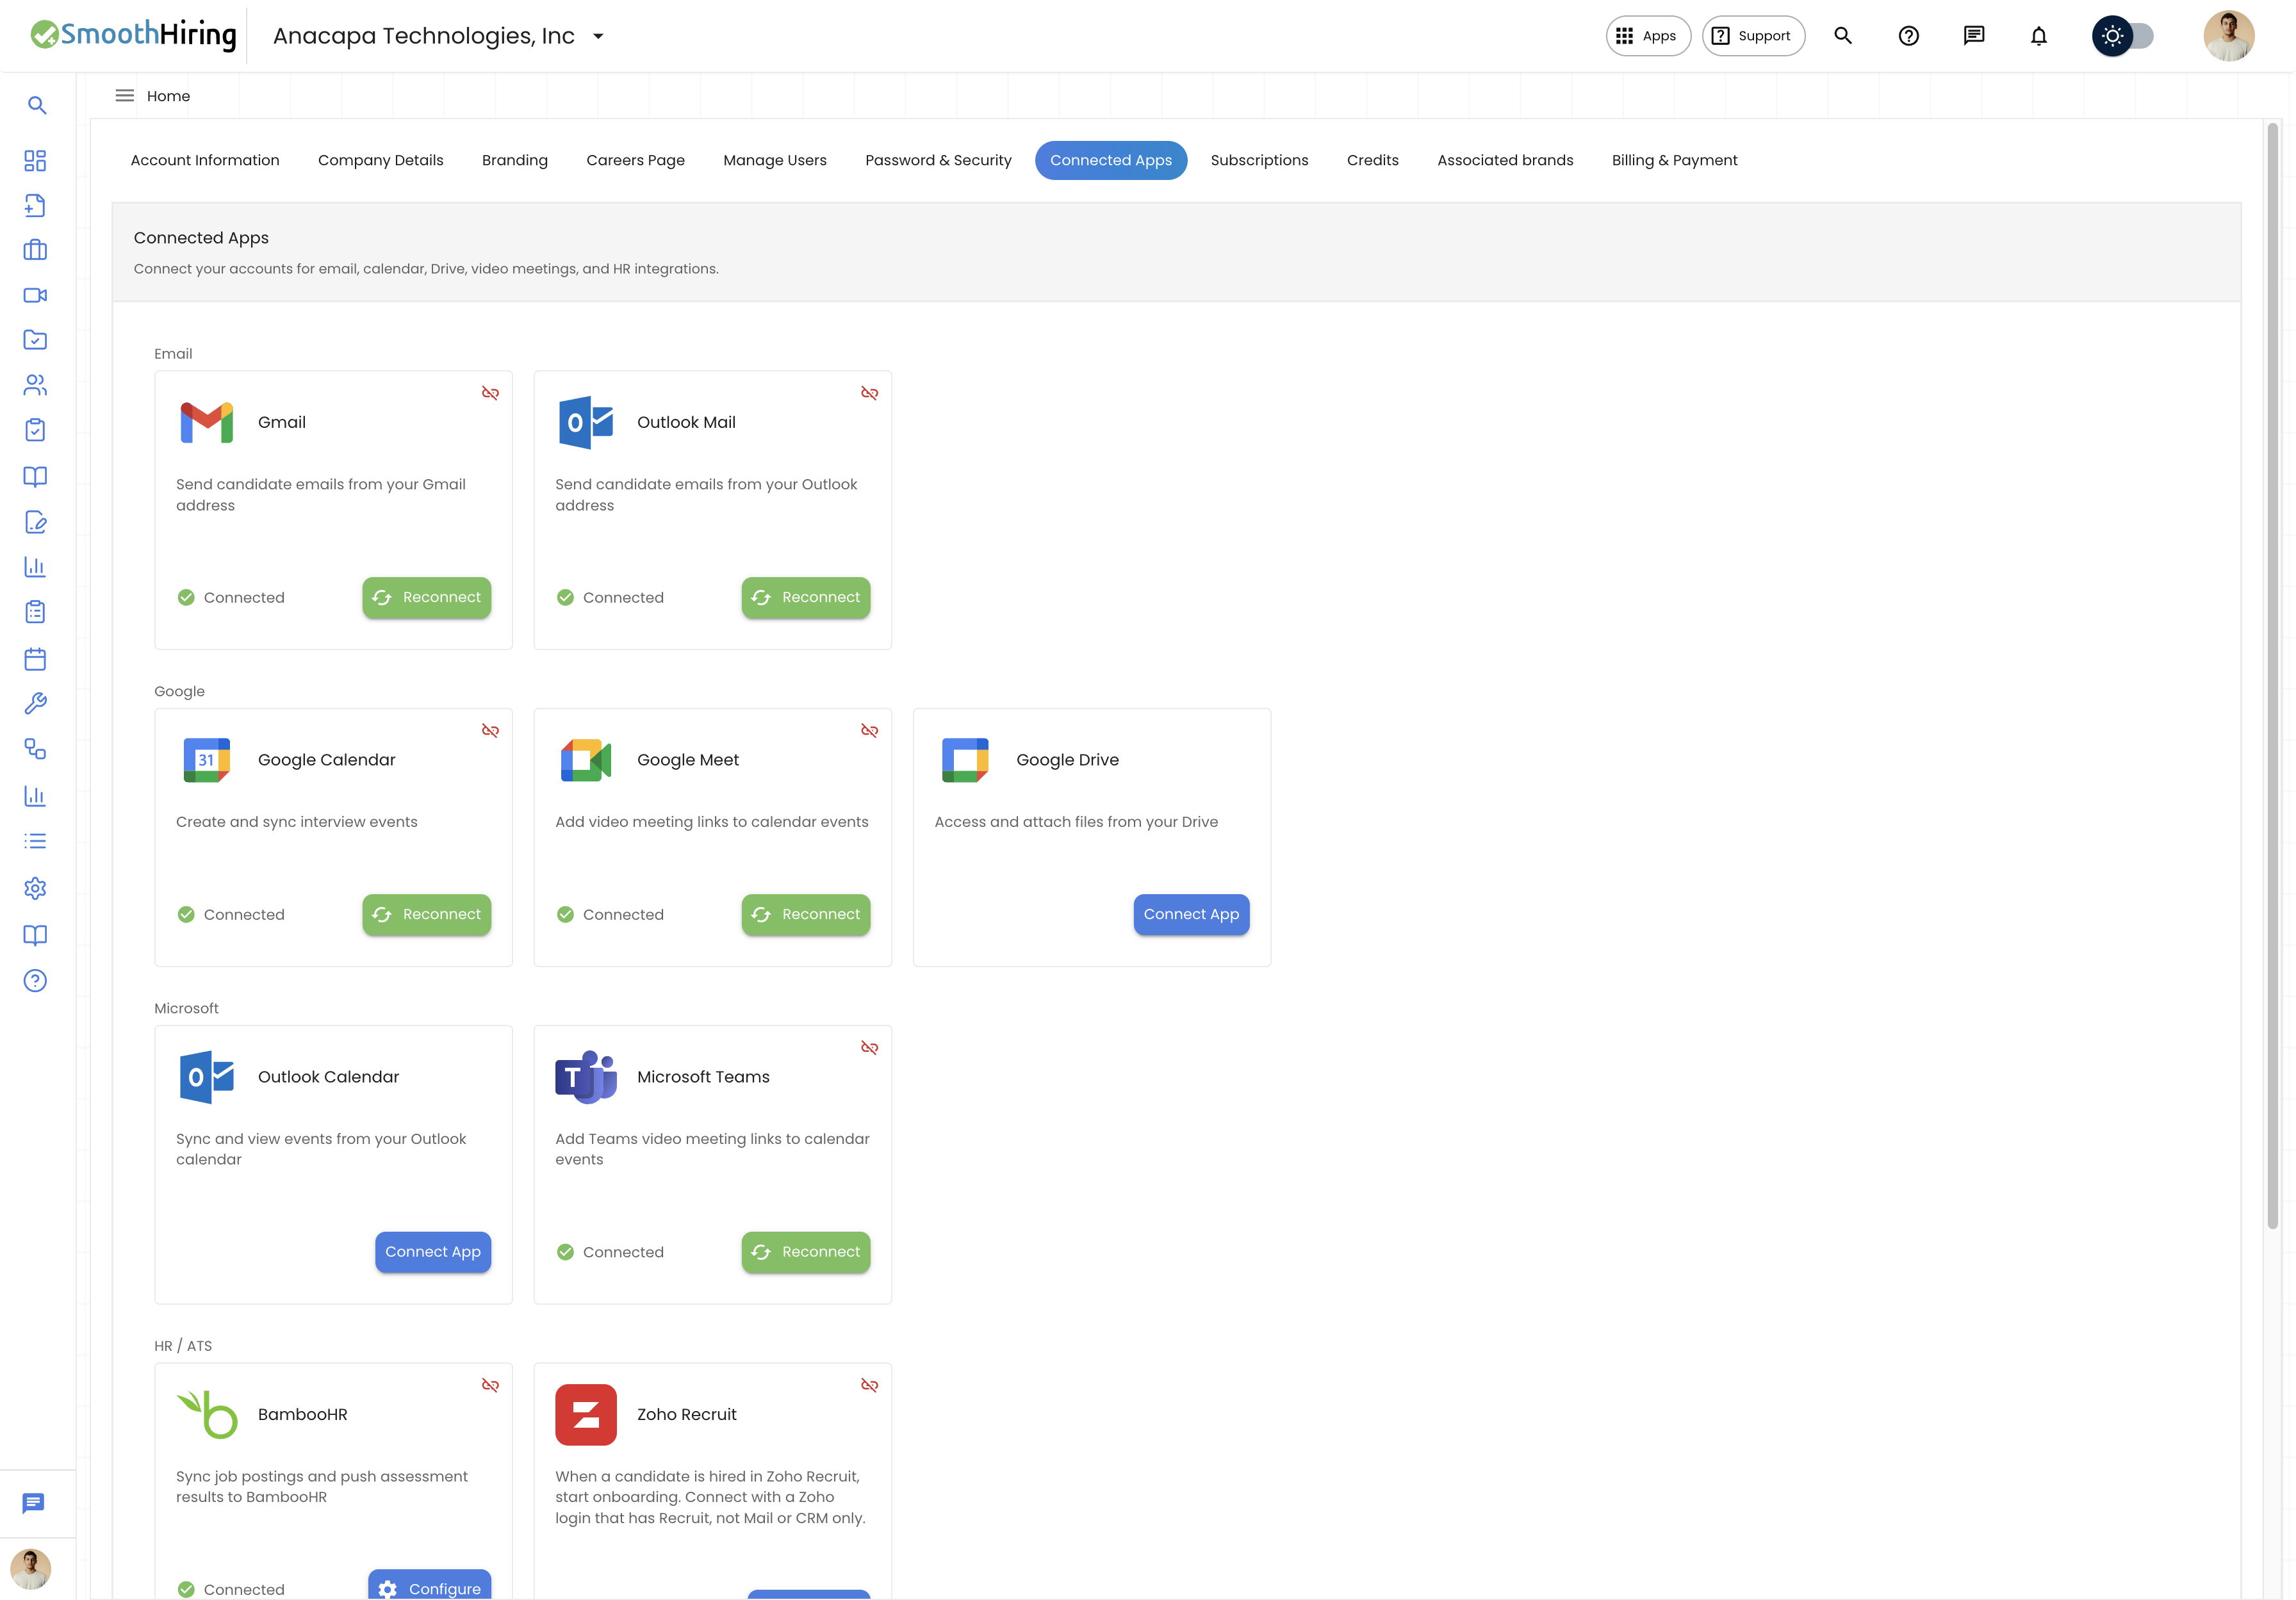Image resolution: width=2296 pixels, height=1600 pixels.
Task: Open the sidebar calendar icon
Action: (35, 659)
